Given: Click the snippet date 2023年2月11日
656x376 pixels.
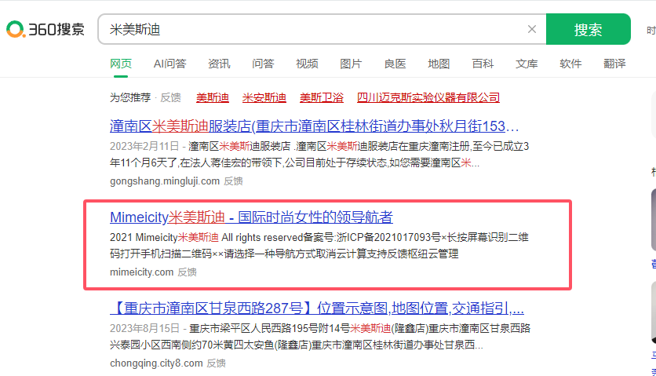Looking at the screenshot, I should pyautogui.click(x=144, y=146).
